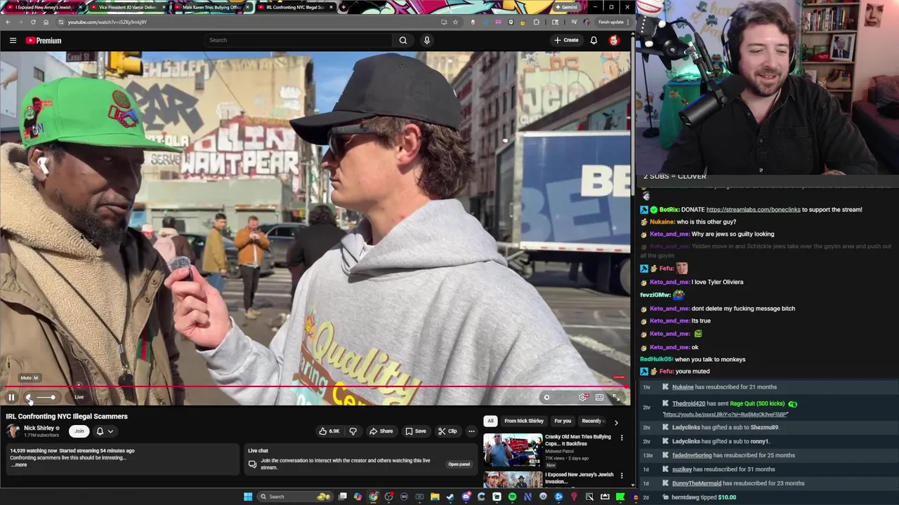
Task: Join Nick Shirley's channel membership
Action: tap(79, 431)
